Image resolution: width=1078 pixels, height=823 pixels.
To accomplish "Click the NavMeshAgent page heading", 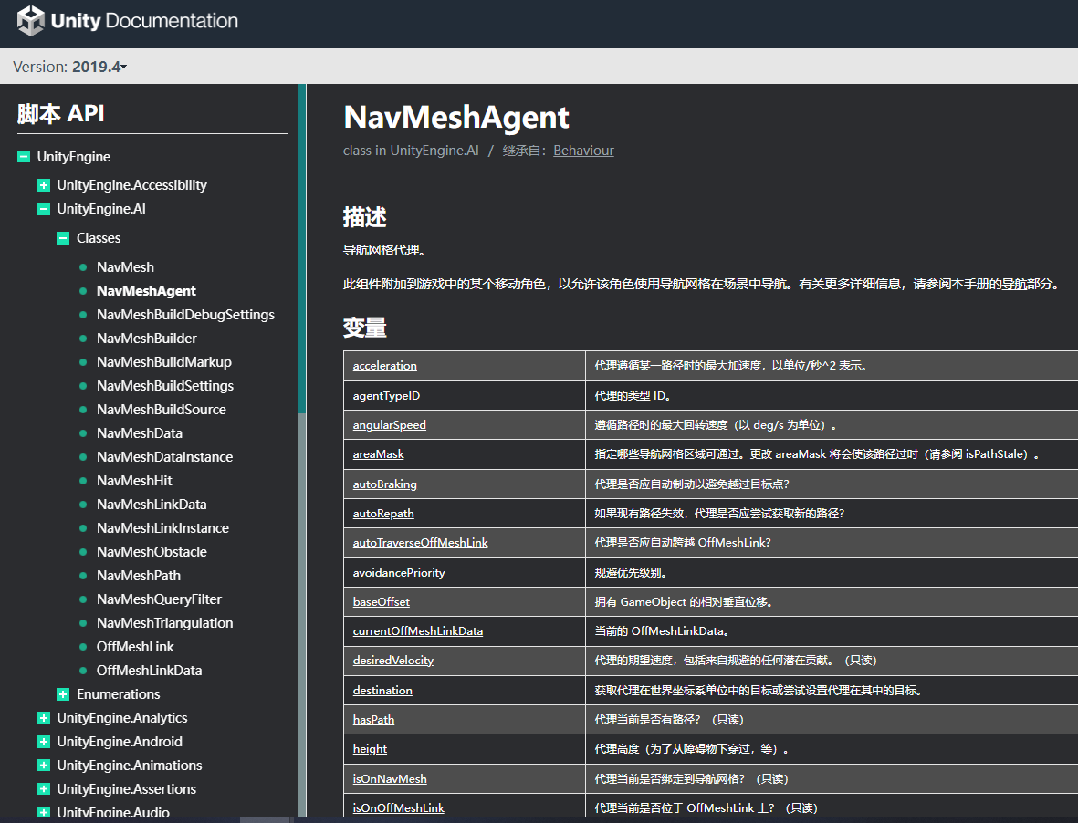I will coord(455,118).
